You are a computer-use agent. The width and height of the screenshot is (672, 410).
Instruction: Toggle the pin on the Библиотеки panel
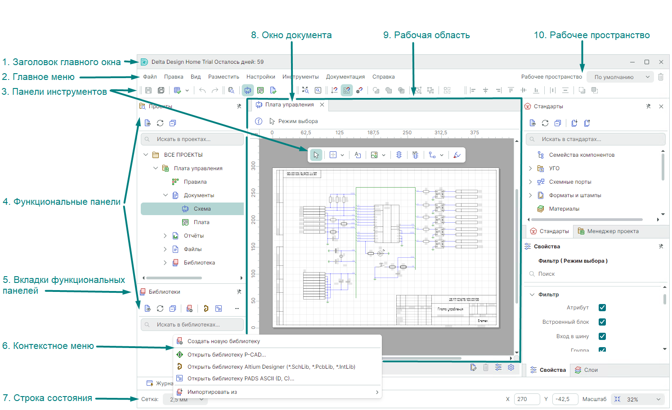239,292
